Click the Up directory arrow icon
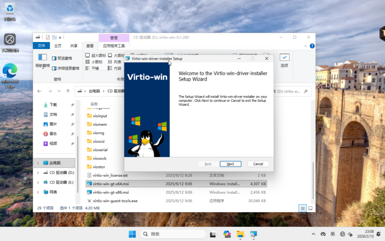This screenshot has height=241, width=385. pyautogui.click(x=68, y=91)
